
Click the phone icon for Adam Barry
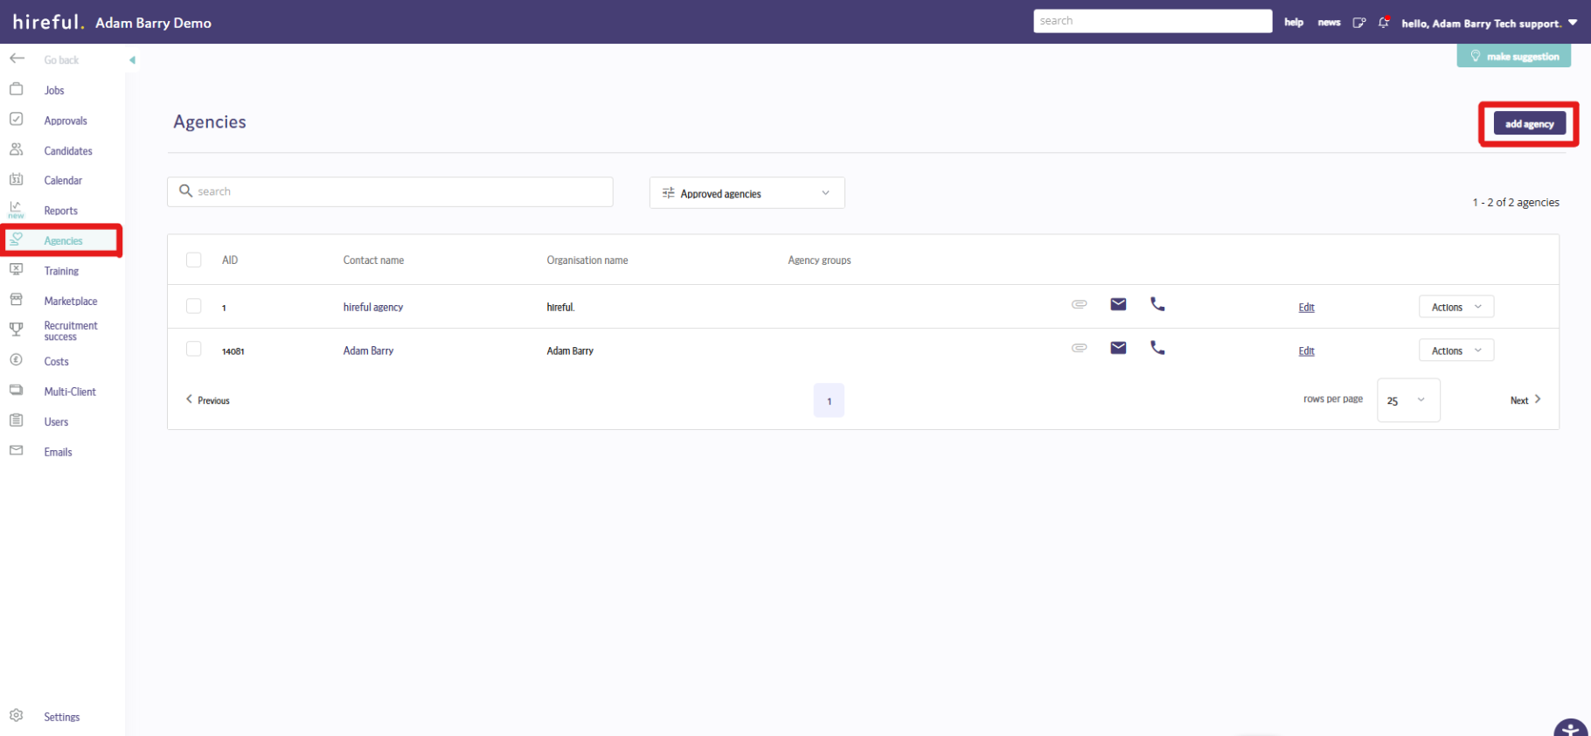(x=1157, y=348)
